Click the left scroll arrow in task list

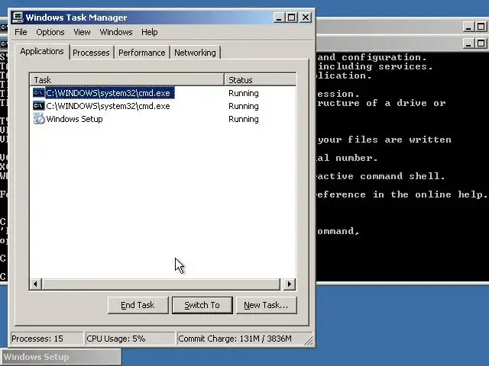coord(36,284)
